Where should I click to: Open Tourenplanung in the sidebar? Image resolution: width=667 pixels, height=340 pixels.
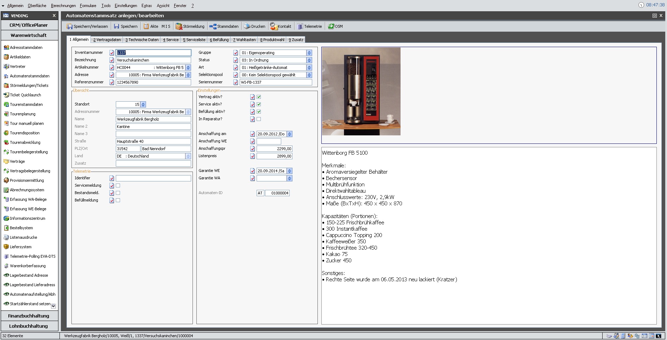(x=23, y=114)
